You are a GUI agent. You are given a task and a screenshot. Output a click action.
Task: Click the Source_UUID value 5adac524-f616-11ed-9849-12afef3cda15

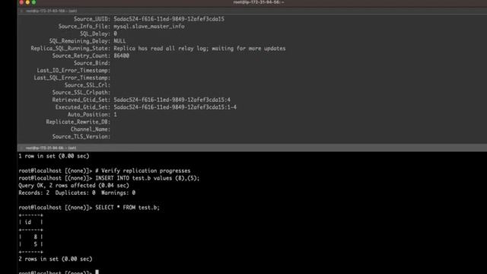169,19
